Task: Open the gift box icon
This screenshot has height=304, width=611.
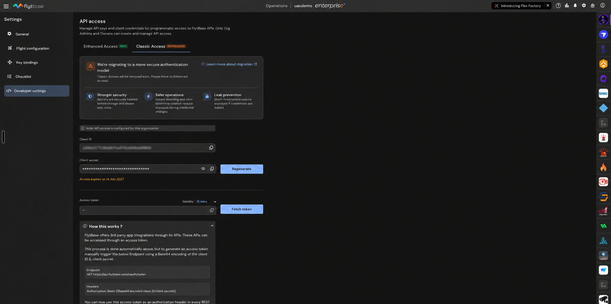Action: pos(593,6)
